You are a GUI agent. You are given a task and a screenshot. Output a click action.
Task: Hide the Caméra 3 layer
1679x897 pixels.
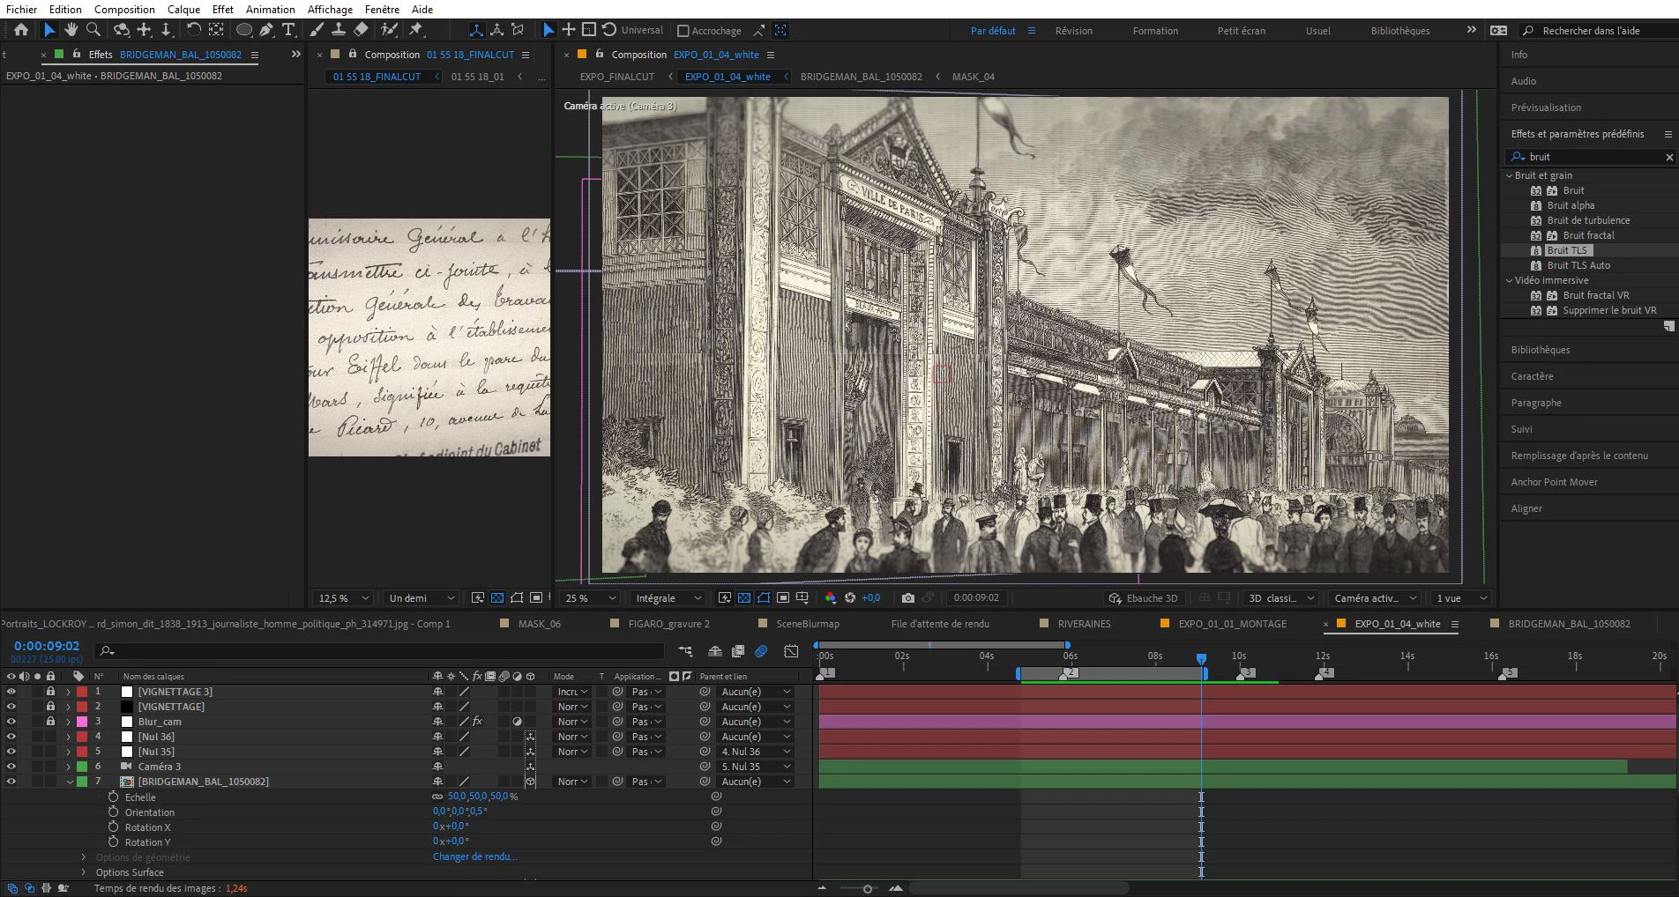11,767
